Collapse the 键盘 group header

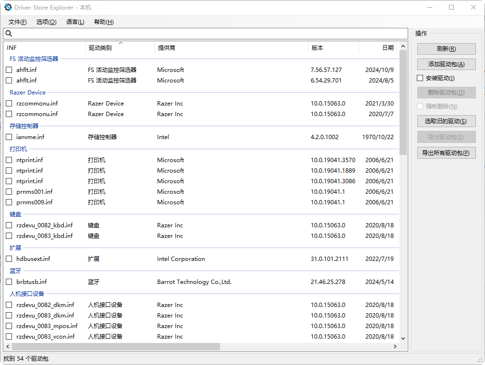pyautogui.click(x=15, y=214)
